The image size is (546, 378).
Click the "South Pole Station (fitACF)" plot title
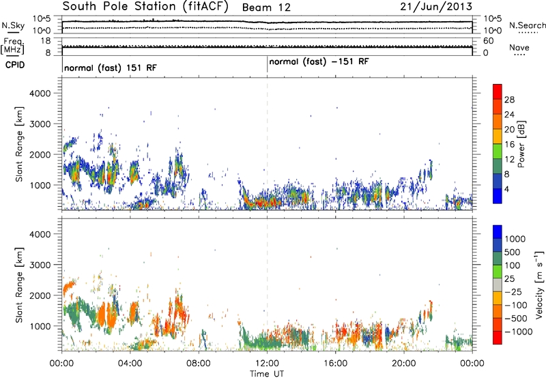pos(145,7)
